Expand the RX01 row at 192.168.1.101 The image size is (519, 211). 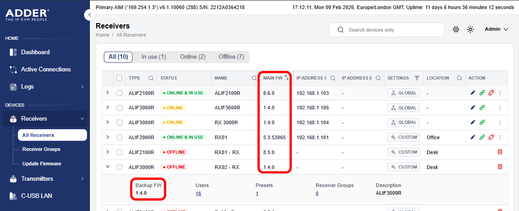(108, 137)
